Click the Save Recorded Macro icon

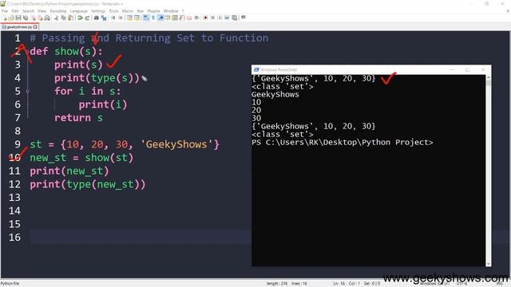coord(234,18)
